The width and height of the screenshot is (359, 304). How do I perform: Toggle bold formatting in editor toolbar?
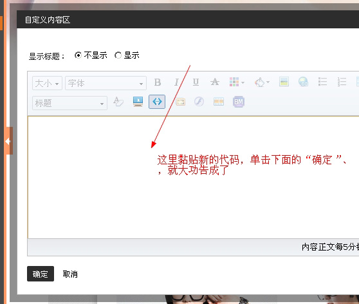pyautogui.click(x=158, y=82)
